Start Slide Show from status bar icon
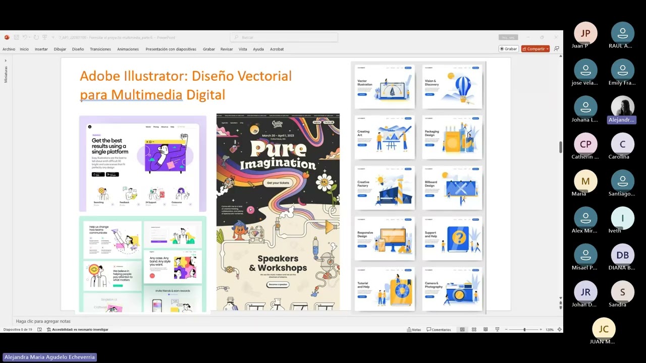646x363 pixels. pyautogui.click(x=497, y=330)
